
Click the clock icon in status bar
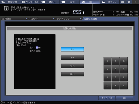coord(2,102)
